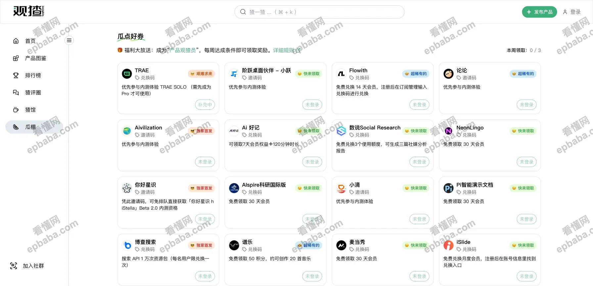
Task: Select 瓜棚 in the sidebar
Action: [34, 127]
